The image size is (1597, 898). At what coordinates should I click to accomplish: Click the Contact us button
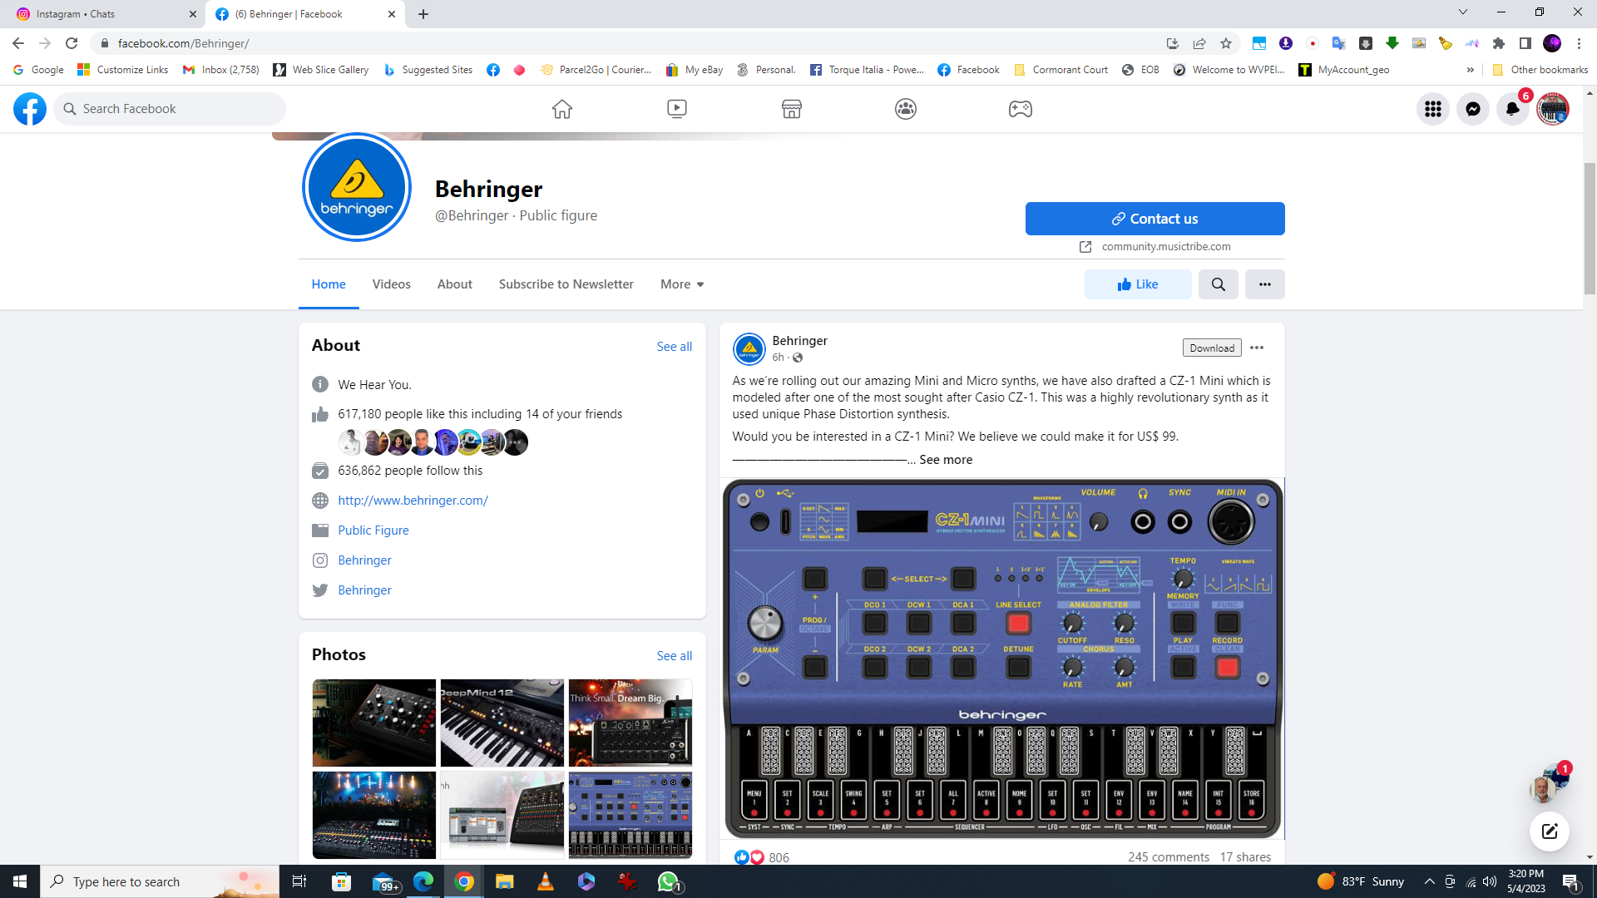[1154, 219]
